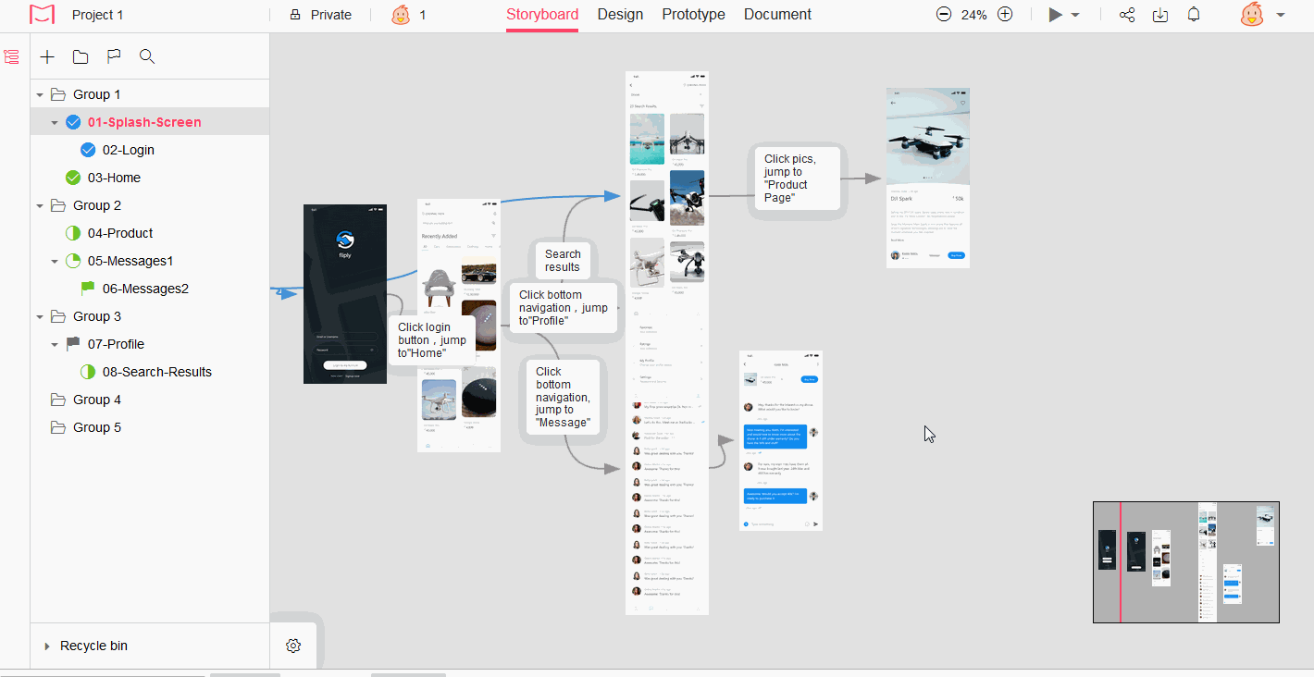Screen dimensions: 1314x677
Task: Click the blue status circle on 02-Login
Action: click(x=87, y=149)
